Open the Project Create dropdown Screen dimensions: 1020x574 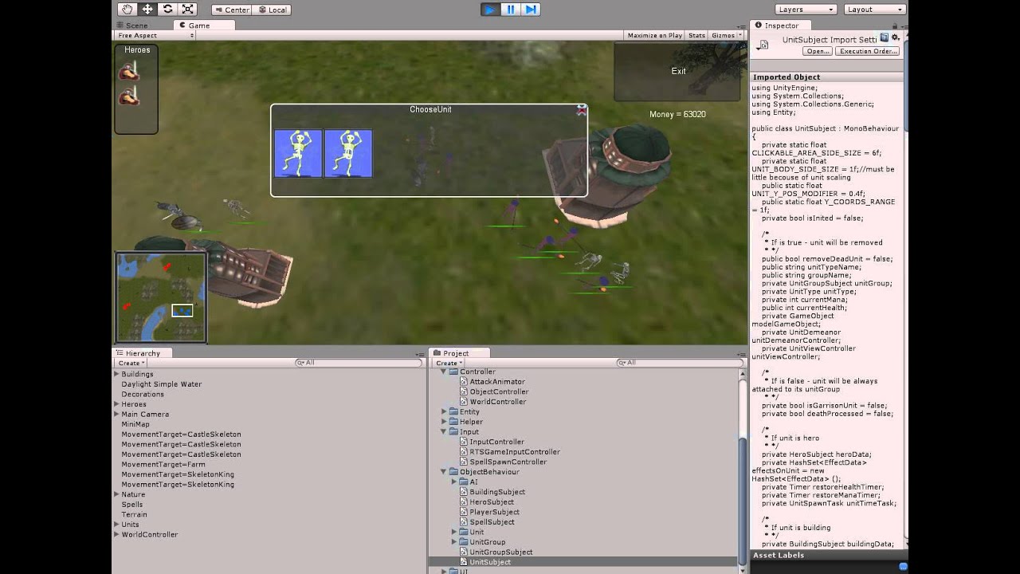click(x=449, y=363)
